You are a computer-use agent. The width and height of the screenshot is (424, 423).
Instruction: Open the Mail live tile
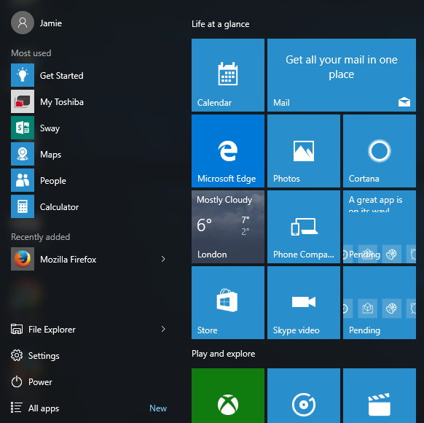[342, 75]
